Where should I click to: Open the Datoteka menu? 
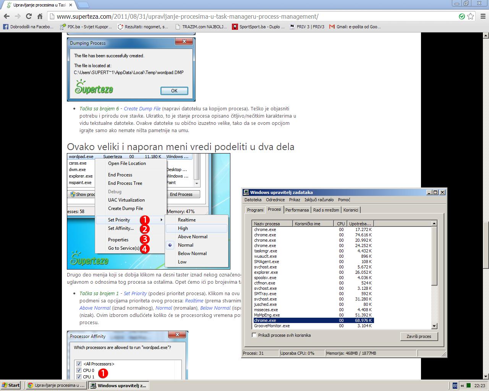[253, 200]
